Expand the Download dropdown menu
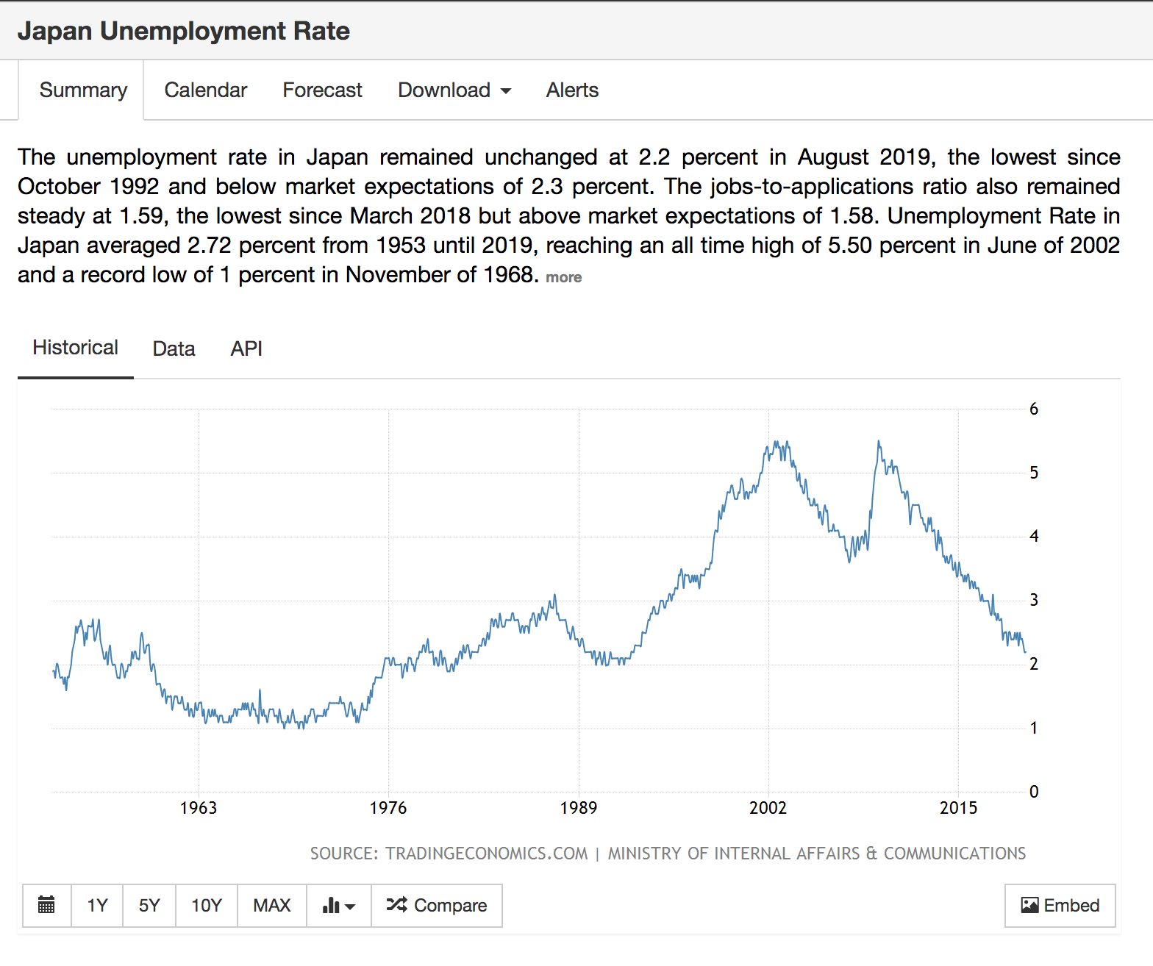Image resolution: width=1153 pixels, height=966 pixels. (x=454, y=90)
